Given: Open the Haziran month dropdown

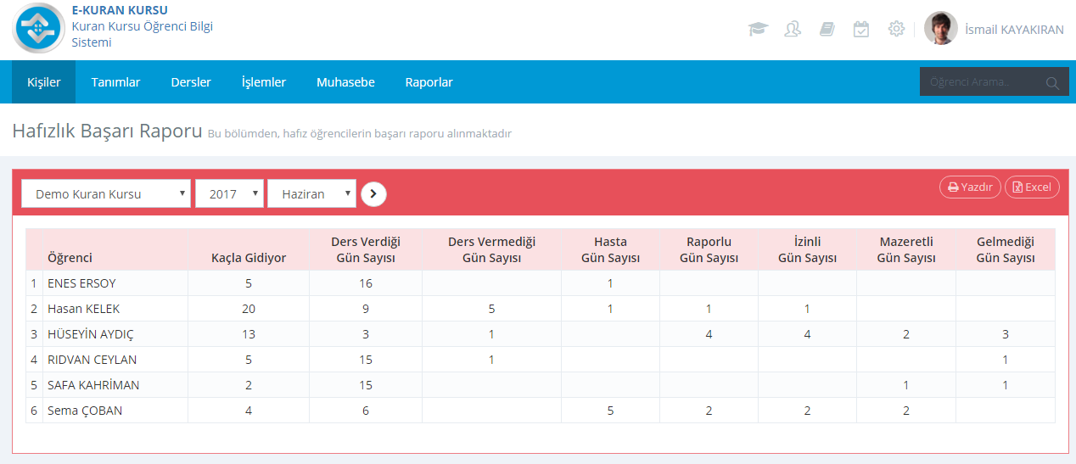Looking at the screenshot, I should [x=311, y=194].
